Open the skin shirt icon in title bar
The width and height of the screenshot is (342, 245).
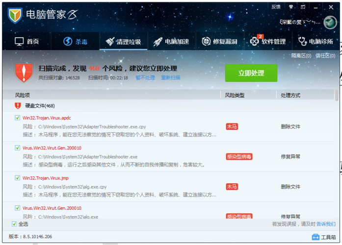click(x=291, y=7)
